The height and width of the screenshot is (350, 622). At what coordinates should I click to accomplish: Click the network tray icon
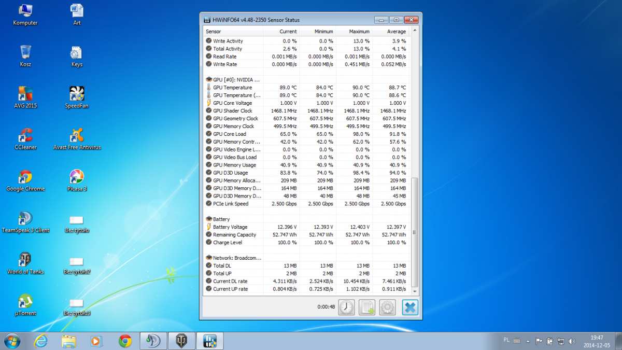click(x=561, y=341)
